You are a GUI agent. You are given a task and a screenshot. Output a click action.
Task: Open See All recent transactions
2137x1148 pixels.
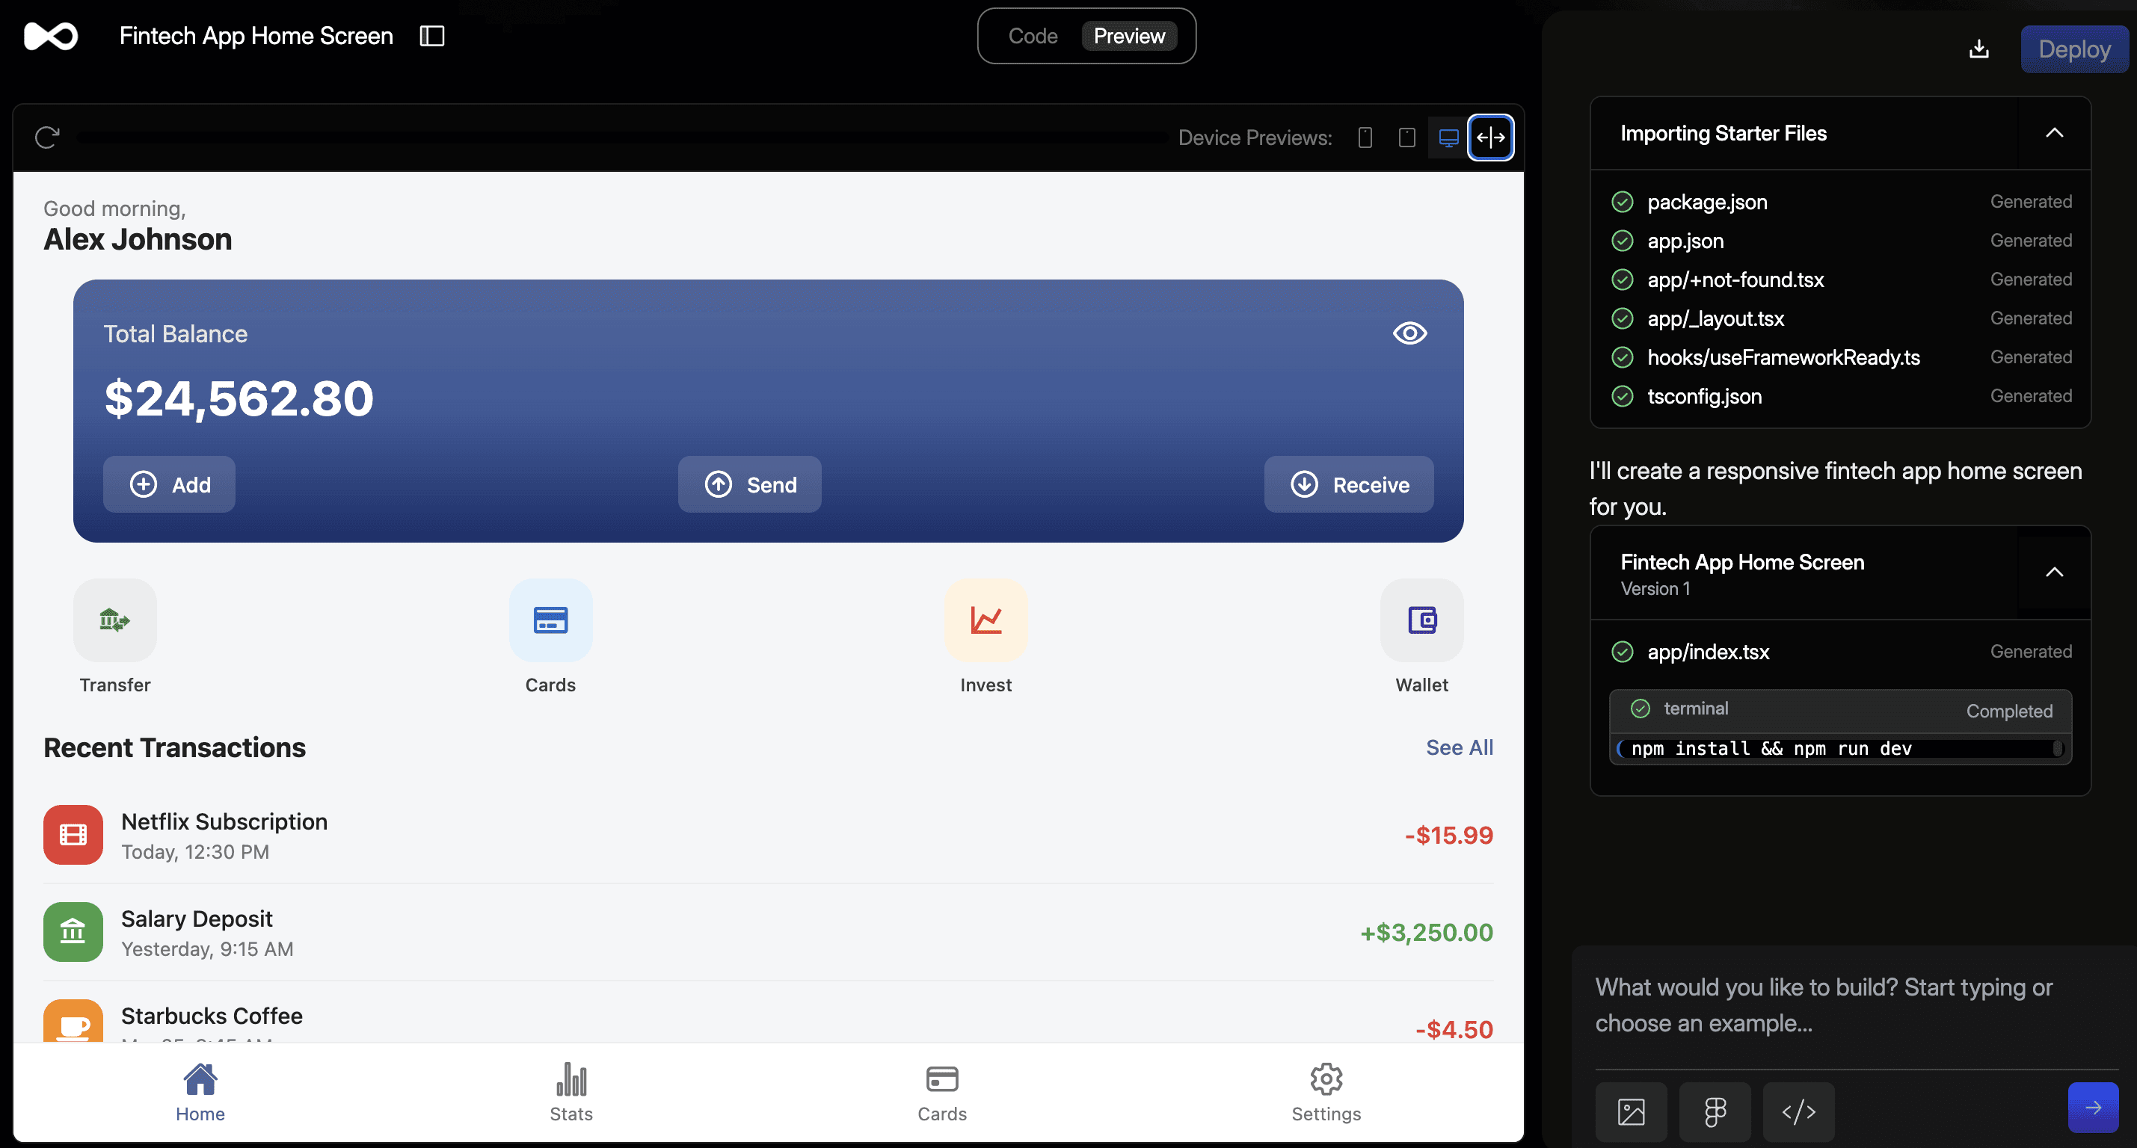(x=1460, y=747)
